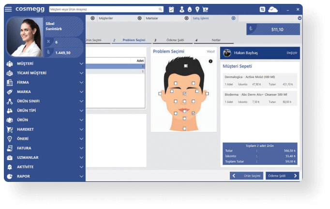Toggle the checkbox on the hair
The height and width of the screenshot is (209, 330).
[x=186, y=66]
